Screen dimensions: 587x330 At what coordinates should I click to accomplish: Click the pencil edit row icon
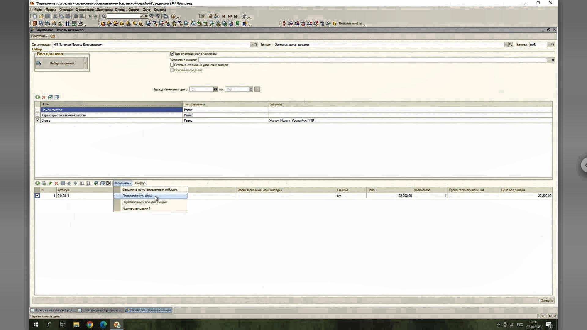50,183
